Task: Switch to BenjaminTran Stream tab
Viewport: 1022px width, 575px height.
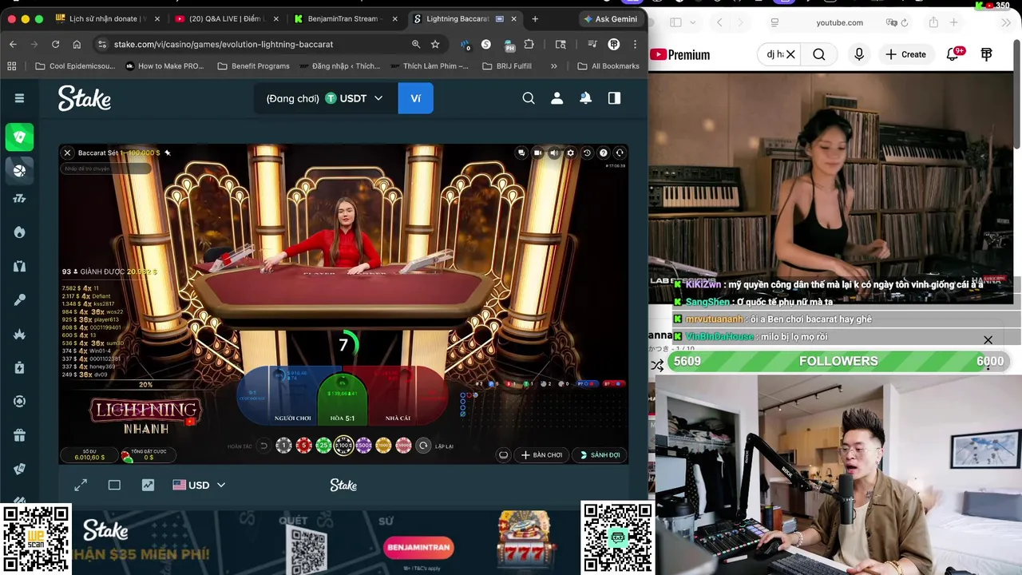Action: 346,18
